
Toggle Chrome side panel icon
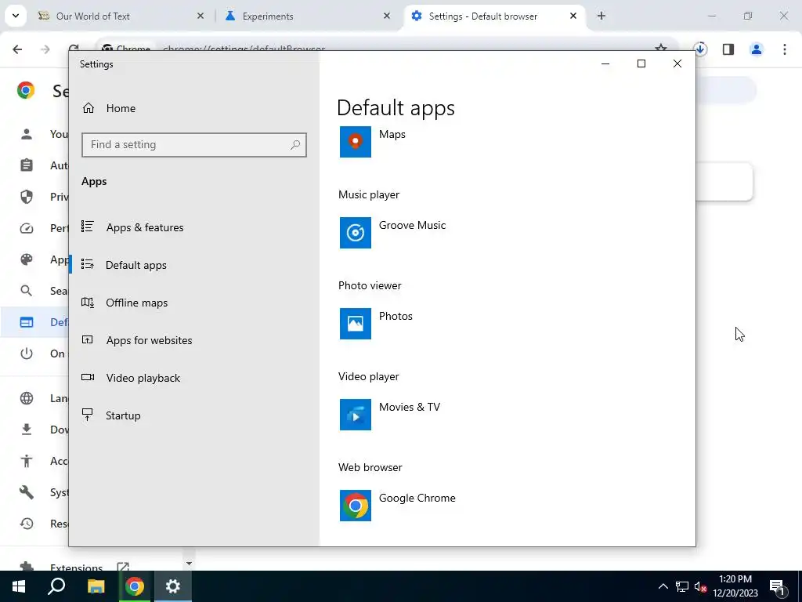[x=728, y=49]
